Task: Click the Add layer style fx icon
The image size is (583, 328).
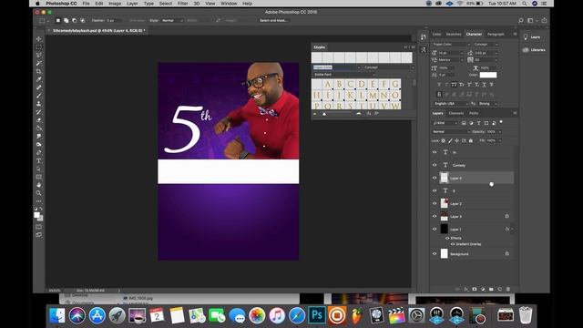Action: click(x=465, y=289)
